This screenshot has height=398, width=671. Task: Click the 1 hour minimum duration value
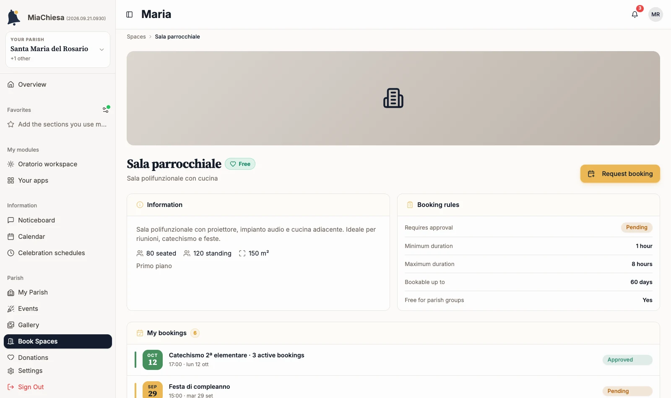(644, 246)
